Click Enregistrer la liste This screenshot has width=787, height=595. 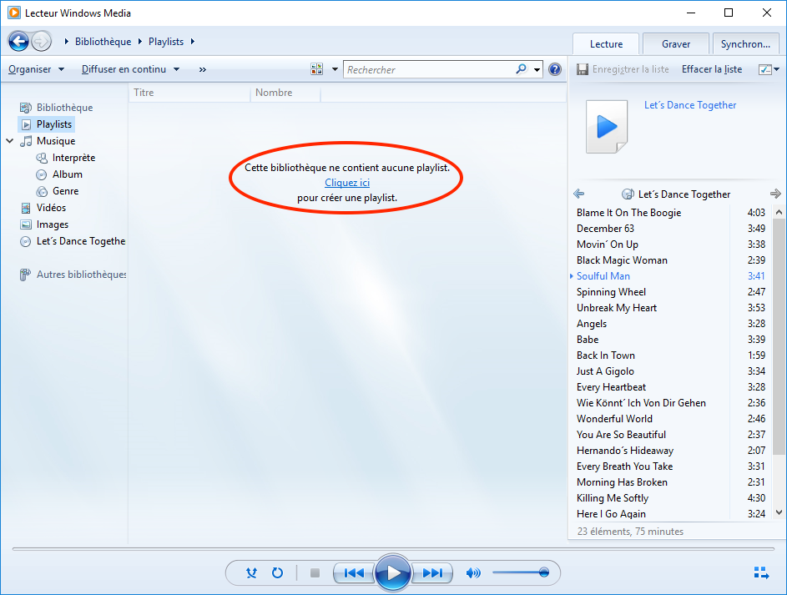point(630,69)
